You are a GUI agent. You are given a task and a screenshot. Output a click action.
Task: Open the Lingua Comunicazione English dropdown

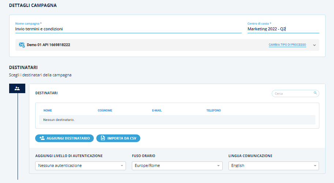pos(274,166)
